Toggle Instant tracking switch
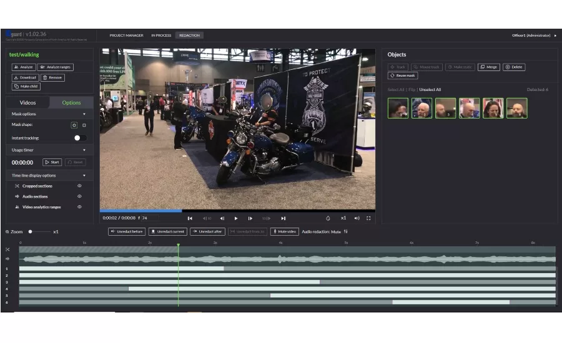562x343 pixels. tap(80, 138)
